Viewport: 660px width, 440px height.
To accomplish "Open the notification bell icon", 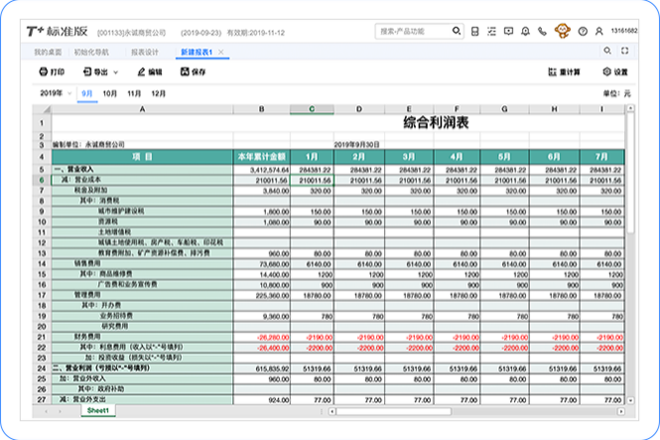I will pos(525,31).
